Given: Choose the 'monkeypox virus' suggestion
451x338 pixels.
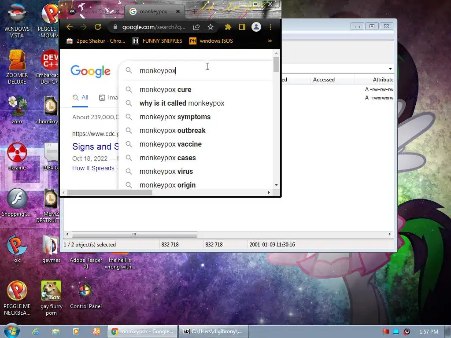Looking at the screenshot, I should (196, 172).
